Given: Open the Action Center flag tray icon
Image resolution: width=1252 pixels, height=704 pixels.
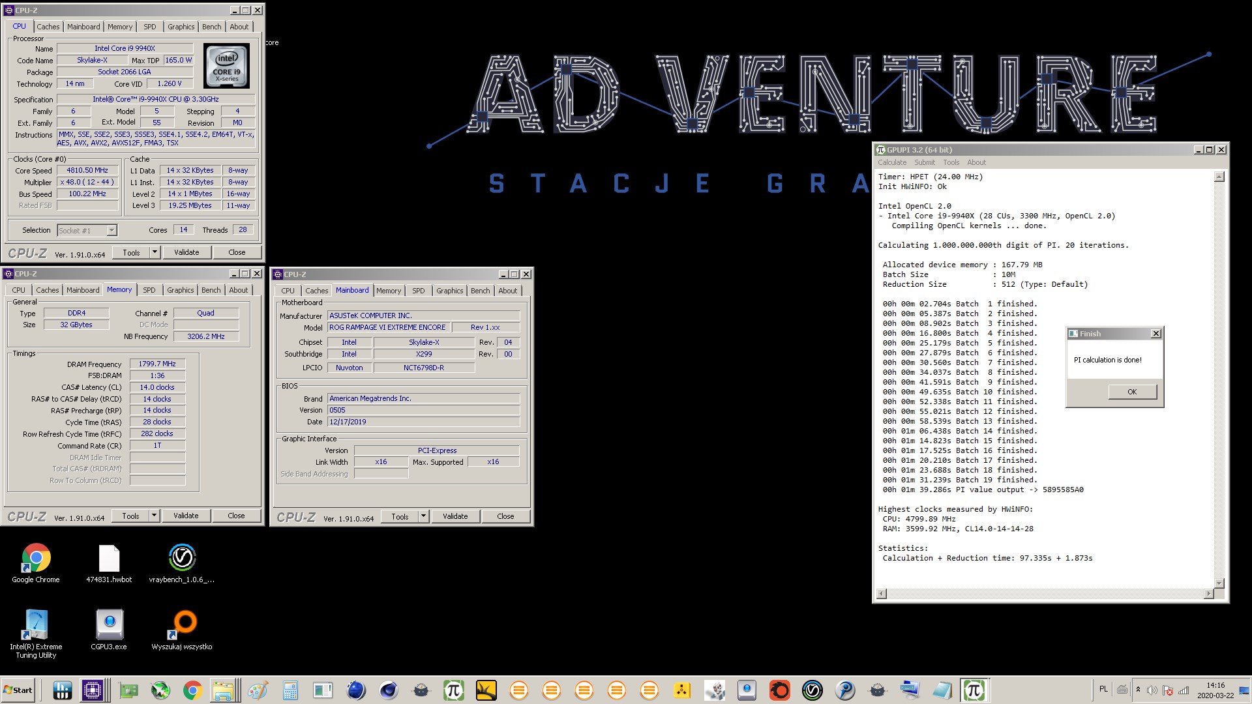Looking at the screenshot, I should point(1168,690).
